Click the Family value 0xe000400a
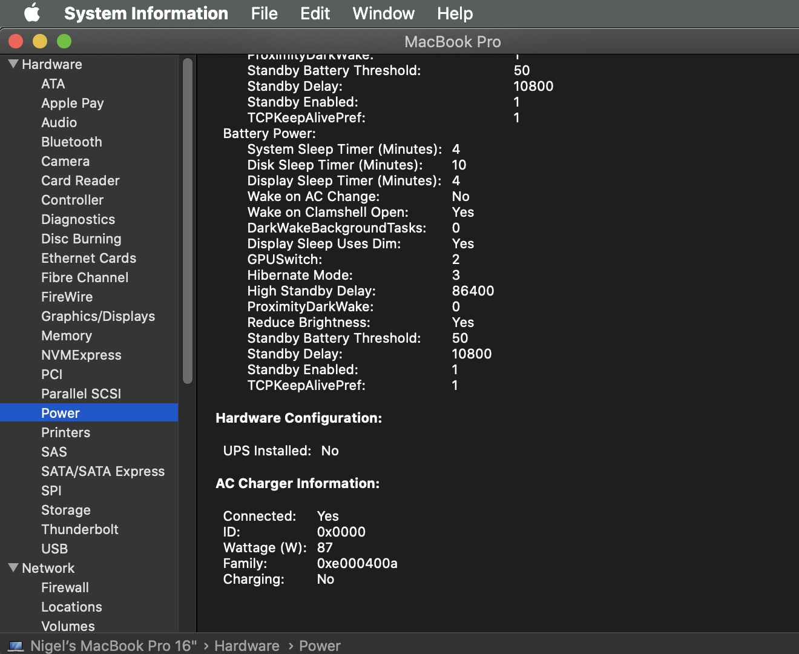 357,563
